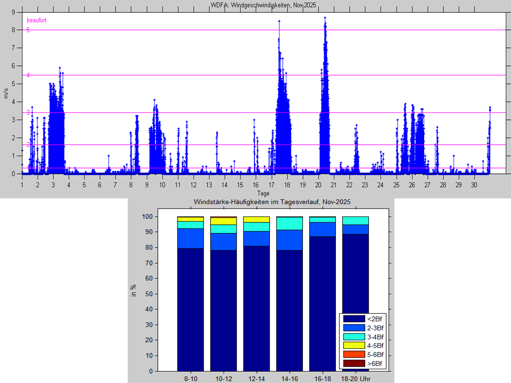Select the dark red >6Bf legend swatch

pos(353,364)
